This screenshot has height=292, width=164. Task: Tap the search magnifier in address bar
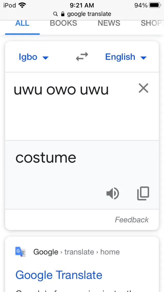click(55, 14)
